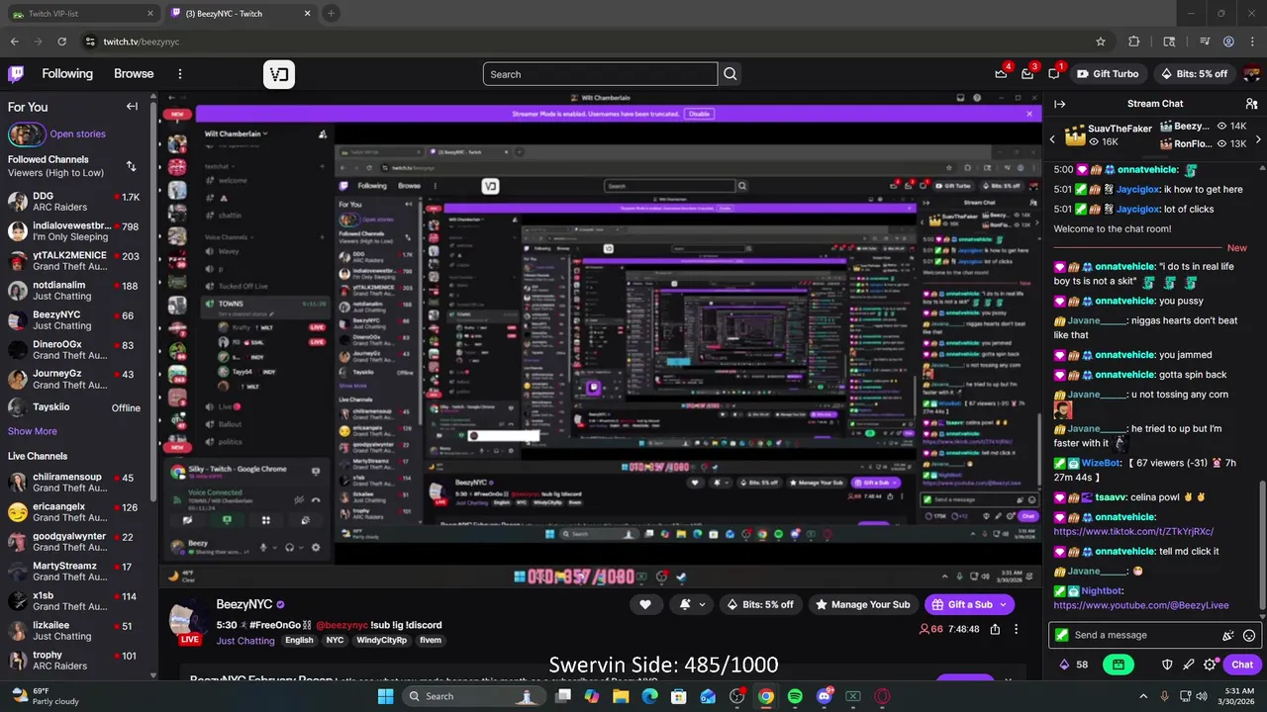
Task: Open the chat community users icon
Action: pyautogui.click(x=1251, y=104)
